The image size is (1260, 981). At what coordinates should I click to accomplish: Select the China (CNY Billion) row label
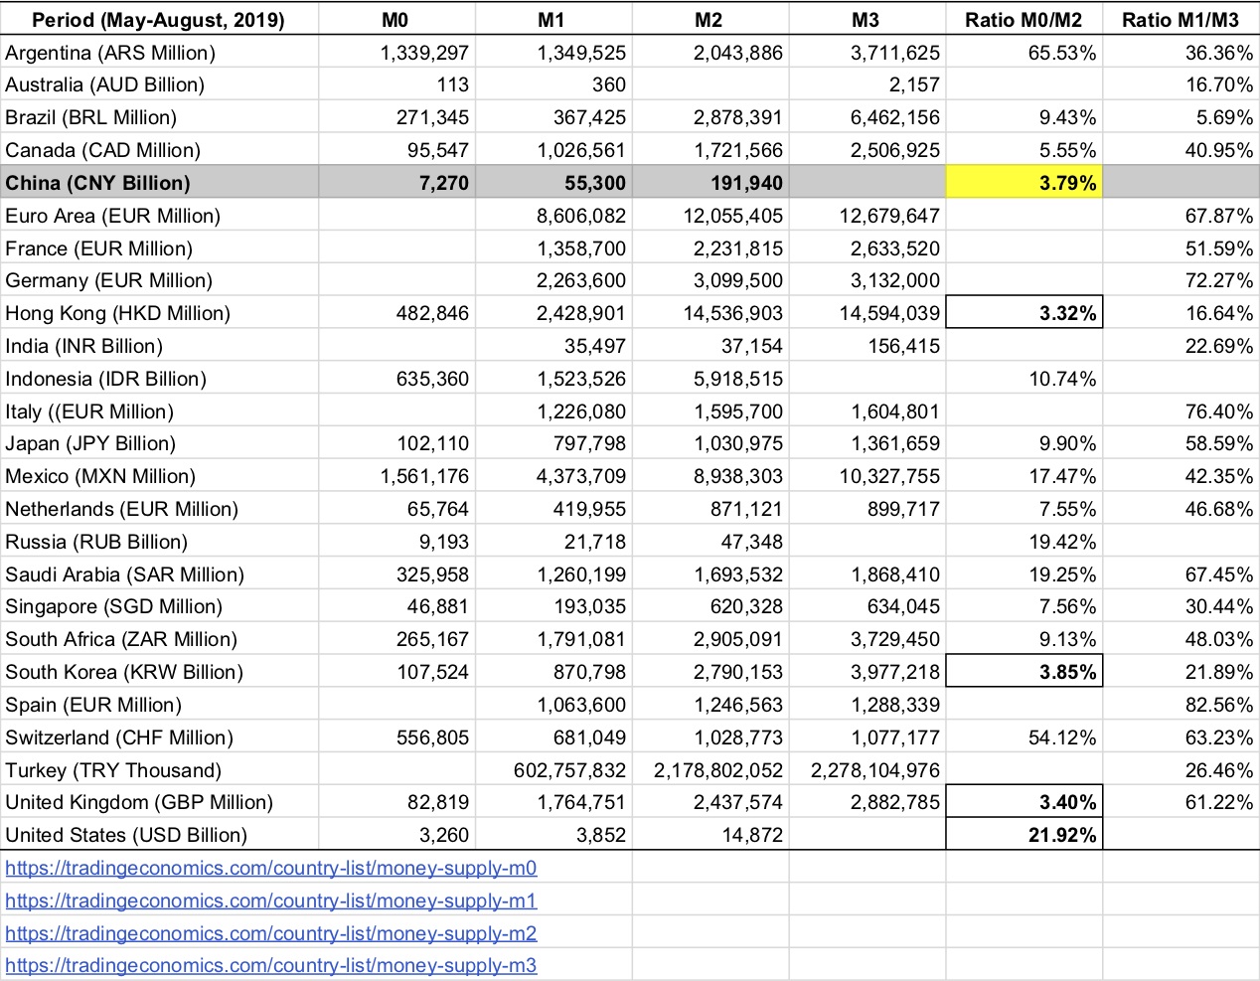tap(97, 183)
